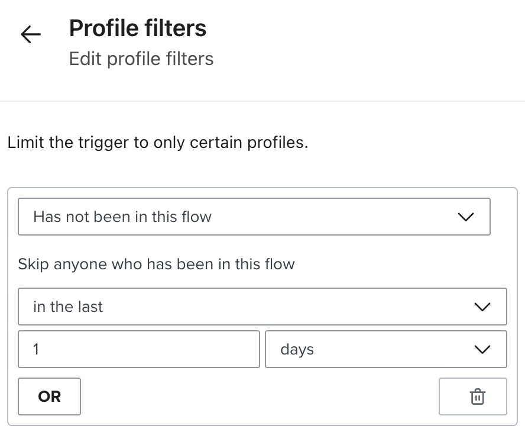The height and width of the screenshot is (432, 525).
Task: Click the 'days' selected value text
Action: pyautogui.click(x=297, y=349)
